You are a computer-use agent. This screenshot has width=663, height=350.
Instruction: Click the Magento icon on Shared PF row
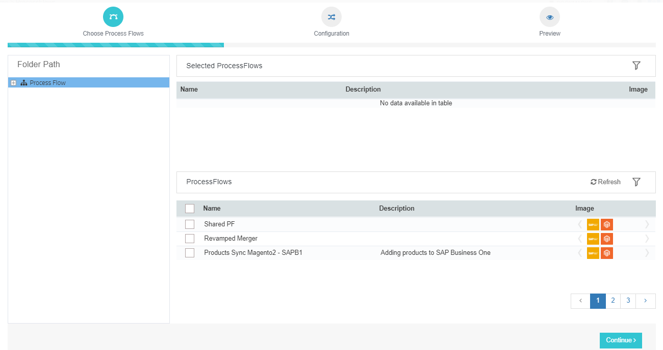(x=607, y=224)
